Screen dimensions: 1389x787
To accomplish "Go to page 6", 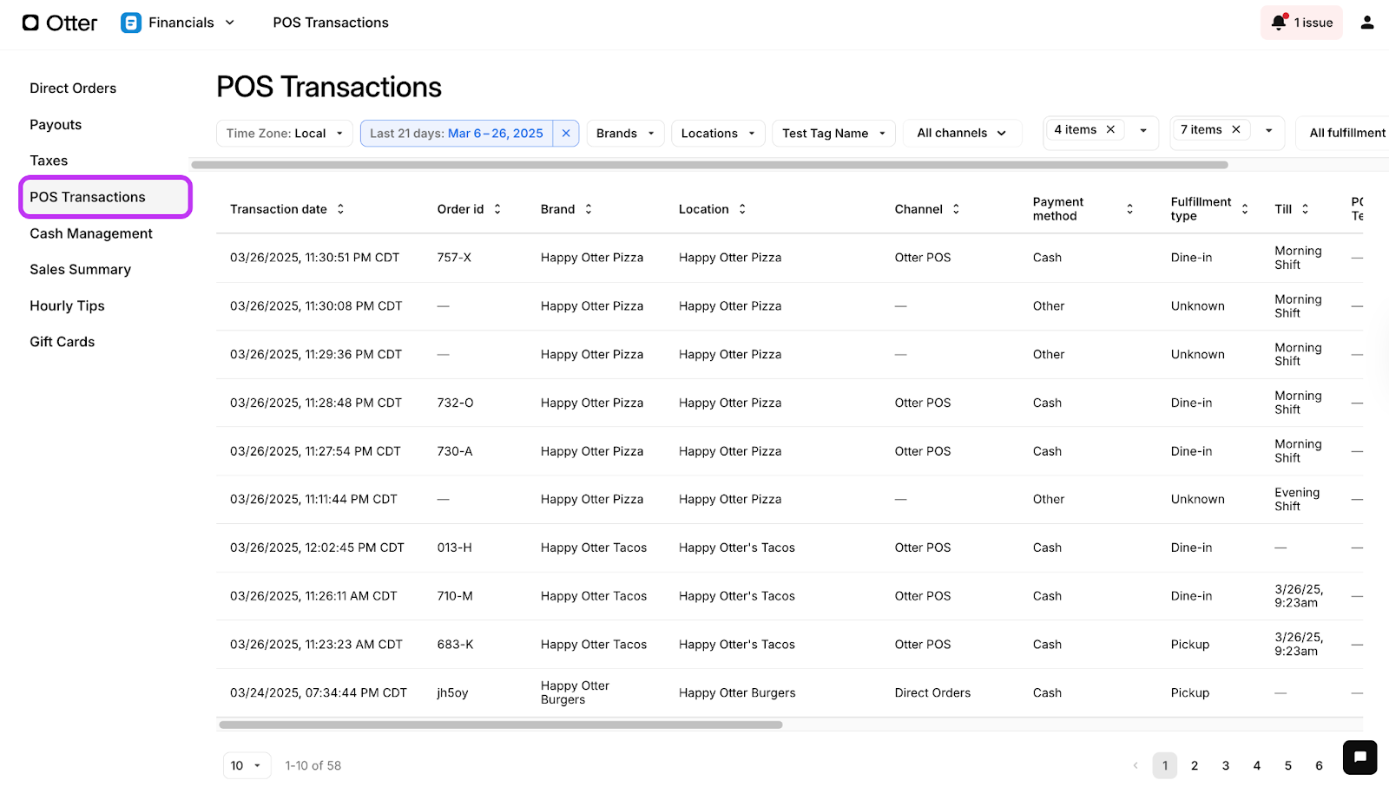I will [x=1319, y=765].
